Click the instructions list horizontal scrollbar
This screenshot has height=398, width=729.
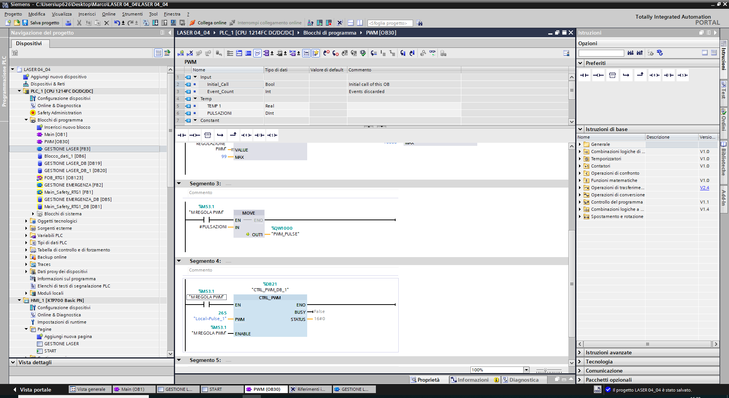(x=647, y=344)
